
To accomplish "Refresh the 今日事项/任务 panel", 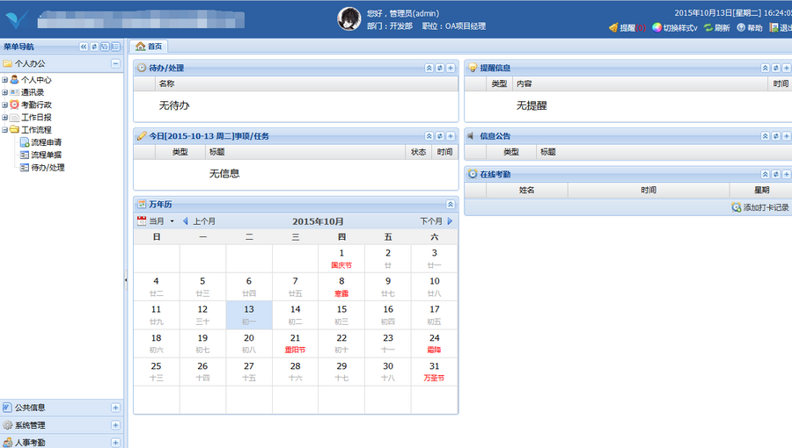I will [x=439, y=136].
